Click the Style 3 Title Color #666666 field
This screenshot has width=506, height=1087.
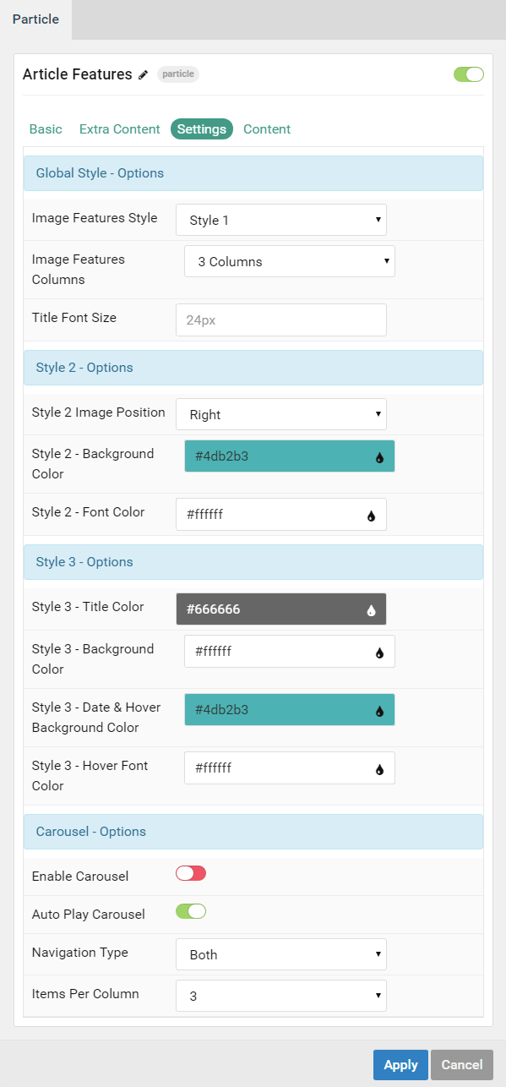pos(281,609)
